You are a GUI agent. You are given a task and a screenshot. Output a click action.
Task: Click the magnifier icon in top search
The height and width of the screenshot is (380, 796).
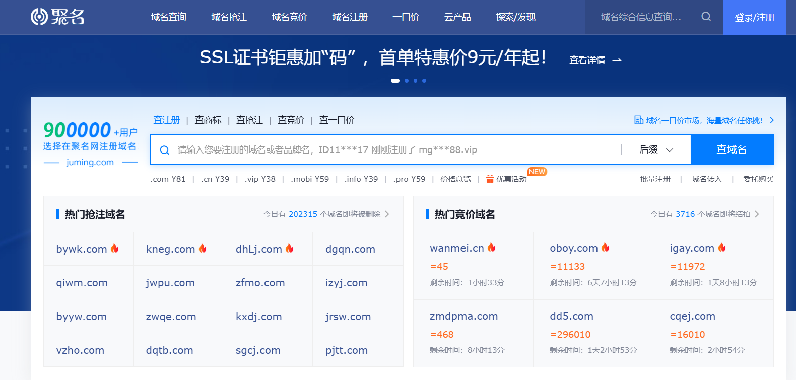[x=706, y=17]
